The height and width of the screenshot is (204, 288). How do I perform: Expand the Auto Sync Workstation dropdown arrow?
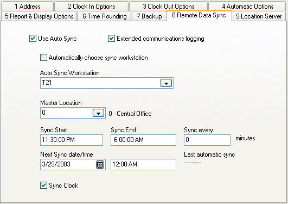click(x=166, y=83)
